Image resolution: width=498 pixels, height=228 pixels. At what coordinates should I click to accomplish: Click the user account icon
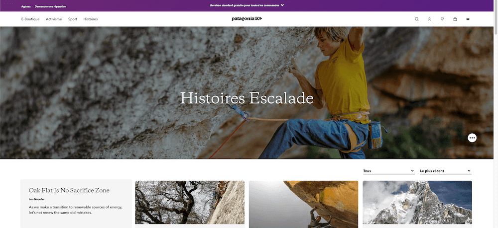pos(429,19)
